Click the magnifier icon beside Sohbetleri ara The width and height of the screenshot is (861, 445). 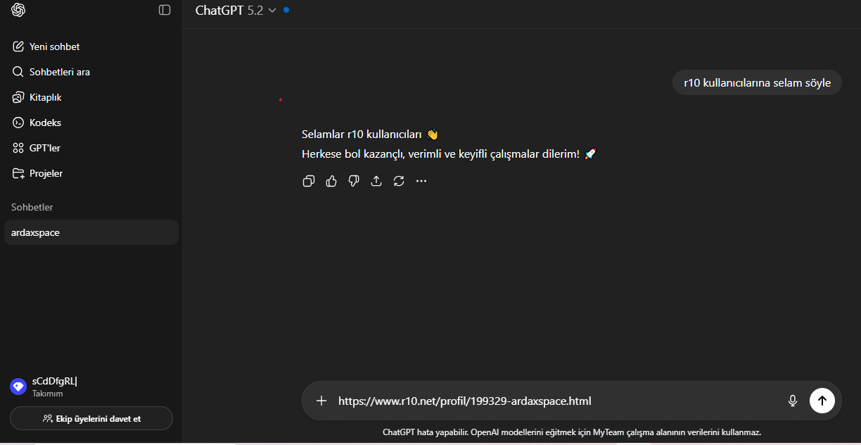point(18,72)
